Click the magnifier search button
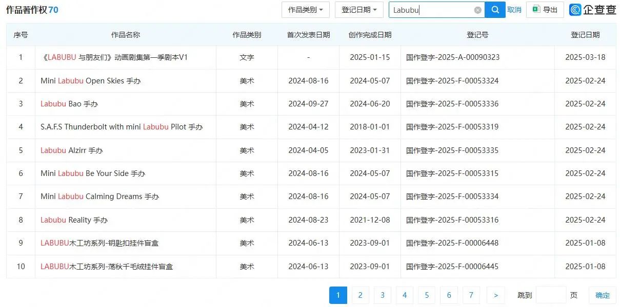 [495, 10]
